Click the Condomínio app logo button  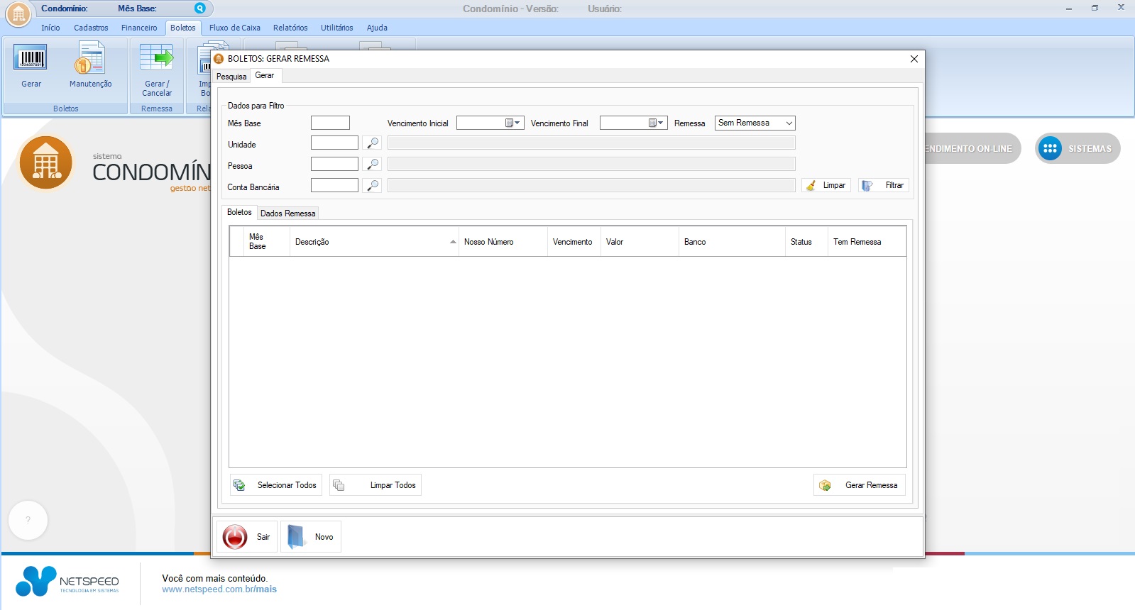click(x=18, y=13)
